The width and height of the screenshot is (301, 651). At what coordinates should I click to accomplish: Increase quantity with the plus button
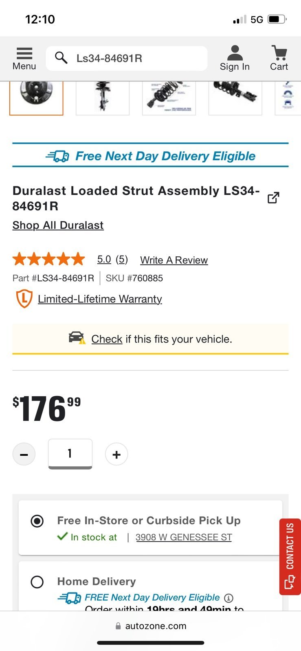pos(116,454)
